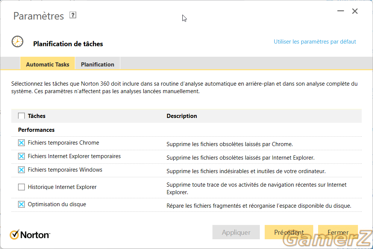Screen dimensions: 373x249
Task: Switch to the Automatic Tasks tab
Action: pos(48,63)
